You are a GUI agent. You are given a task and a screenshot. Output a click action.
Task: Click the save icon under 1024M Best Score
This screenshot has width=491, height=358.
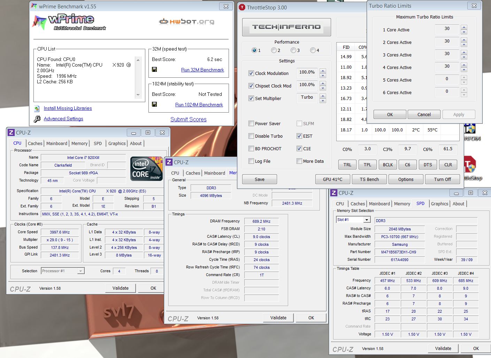[154, 104]
